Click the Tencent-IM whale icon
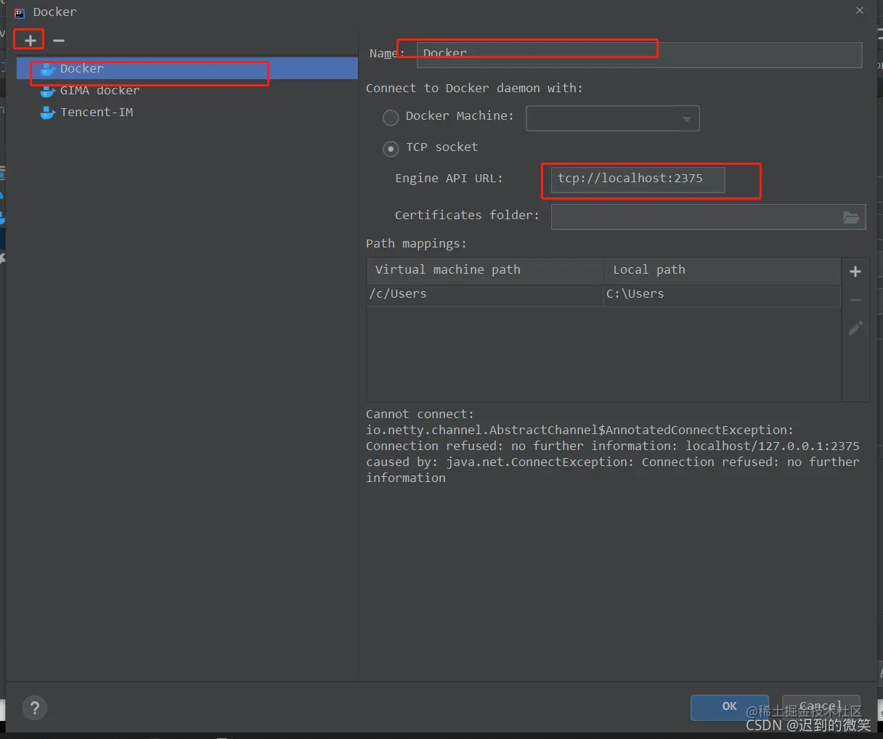The height and width of the screenshot is (739, 883). (48, 113)
